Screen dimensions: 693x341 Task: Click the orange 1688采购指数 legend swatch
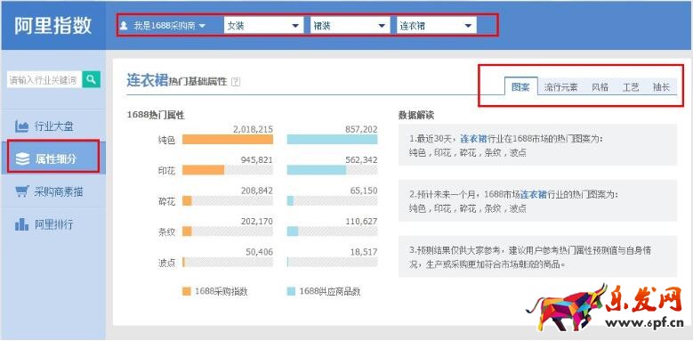tap(187, 291)
